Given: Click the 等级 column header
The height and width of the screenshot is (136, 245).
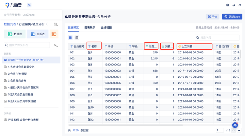Looking at the screenshot, I should point(135,46).
